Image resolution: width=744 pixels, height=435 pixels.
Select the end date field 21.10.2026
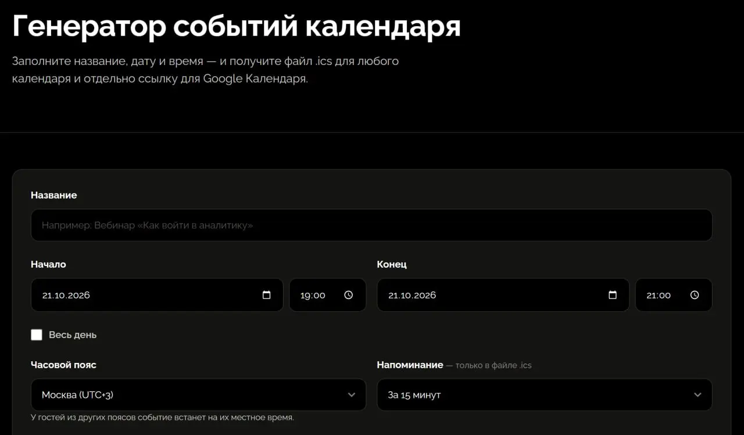(x=503, y=295)
